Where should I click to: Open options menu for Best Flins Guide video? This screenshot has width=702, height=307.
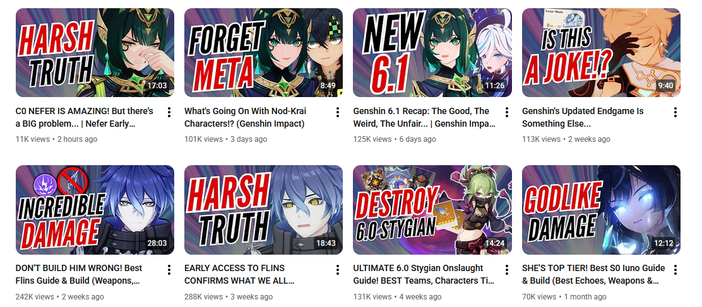point(169,269)
